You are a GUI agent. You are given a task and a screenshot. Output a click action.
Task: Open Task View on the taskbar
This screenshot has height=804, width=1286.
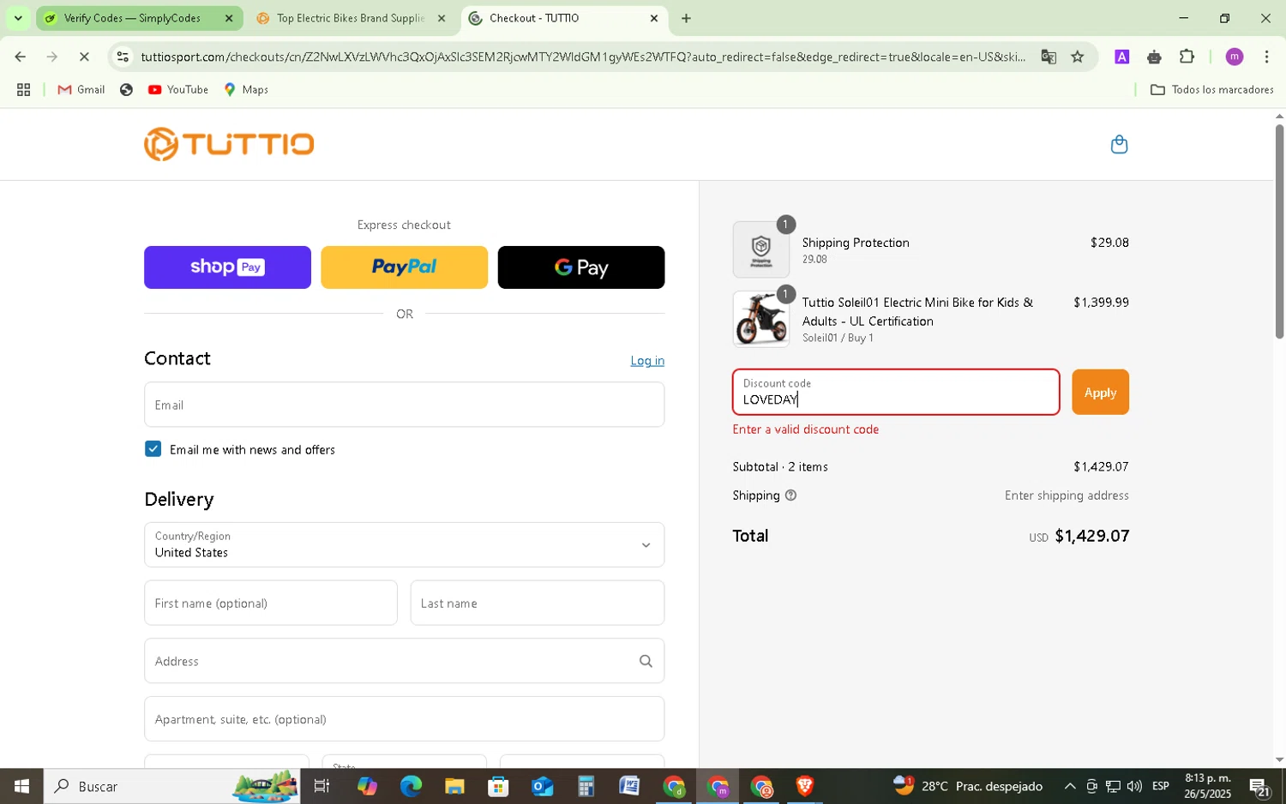[x=322, y=786]
